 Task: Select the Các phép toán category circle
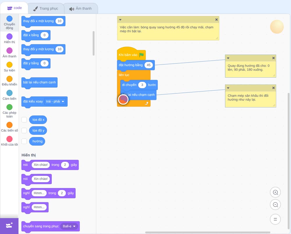tap(10, 107)
